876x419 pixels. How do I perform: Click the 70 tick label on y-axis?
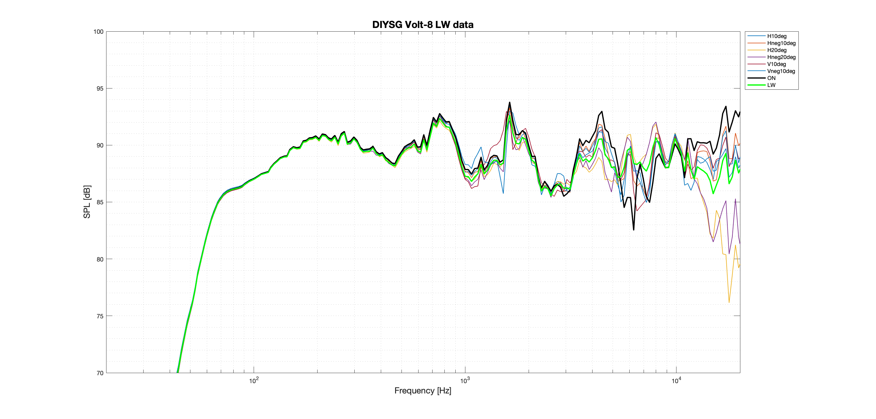[x=100, y=373]
